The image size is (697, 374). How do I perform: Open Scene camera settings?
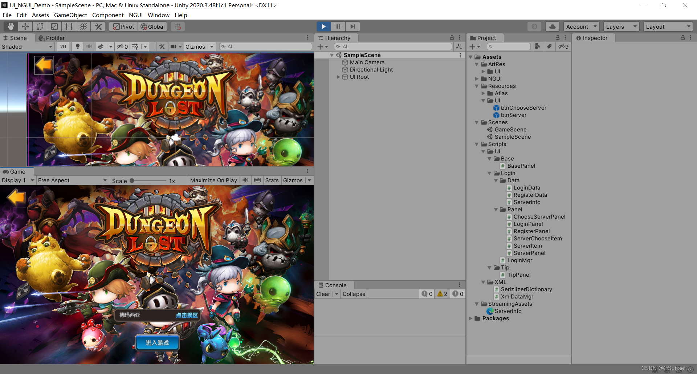(x=174, y=46)
